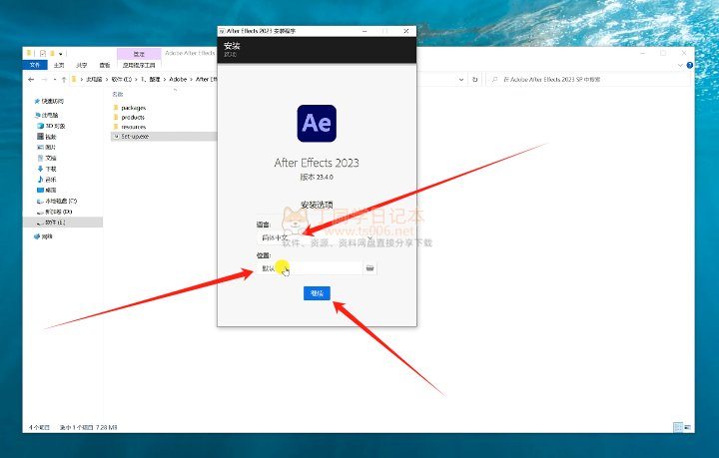
Task: Click the properties checkmark icon in Quick Access Toolbar
Action: point(43,54)
